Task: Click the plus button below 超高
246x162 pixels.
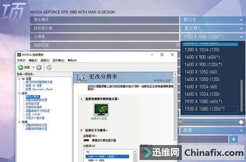Action: pyautogui.click(x=234, y=139)
